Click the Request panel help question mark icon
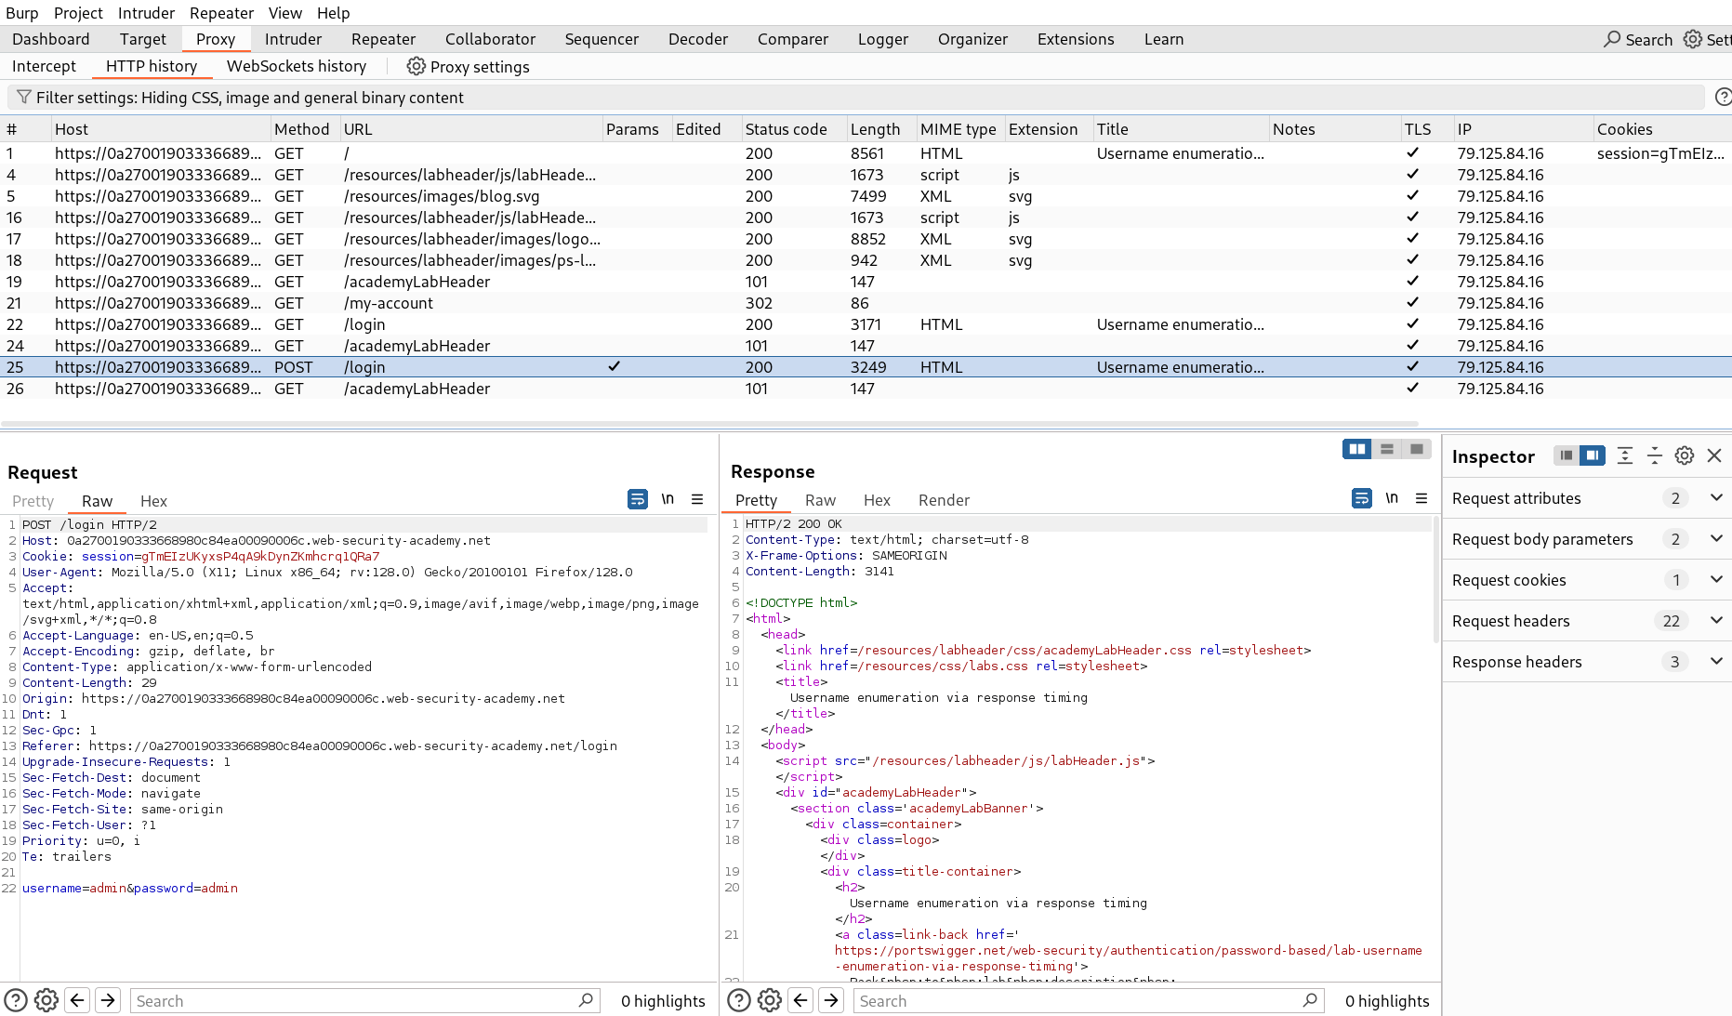The image size is (1732, 1016). point(16,1000)
